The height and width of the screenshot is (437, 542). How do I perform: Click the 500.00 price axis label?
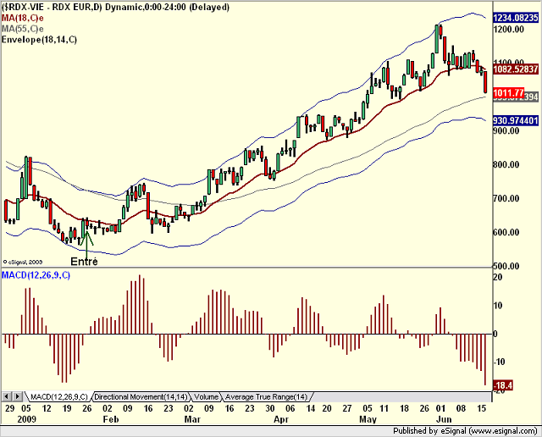(506, 266)
